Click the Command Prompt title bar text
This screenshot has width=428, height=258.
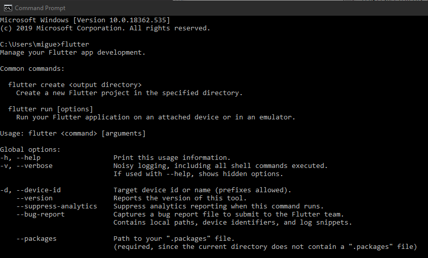coord(40,8)
